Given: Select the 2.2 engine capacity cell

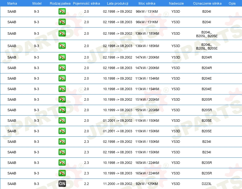Looking at the screenshot, I should [x=86, y=184].
